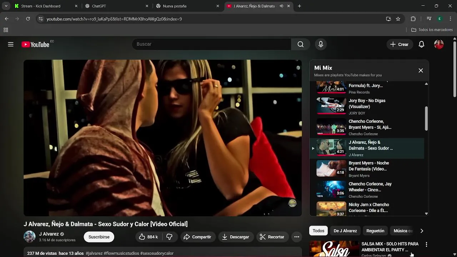Click the URL address bar
Viewport: 457px width, 257px height.
pyautogui.click(x=214, y=19)
